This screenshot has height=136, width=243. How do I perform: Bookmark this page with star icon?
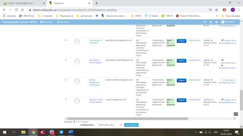click(x=216, y=10)
